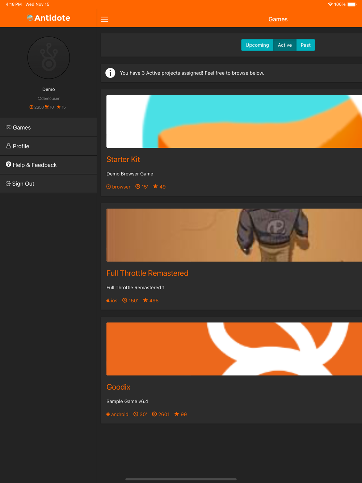Click the question mark icon beside Help
The image size is (362, 483).
tap(8, 164)
